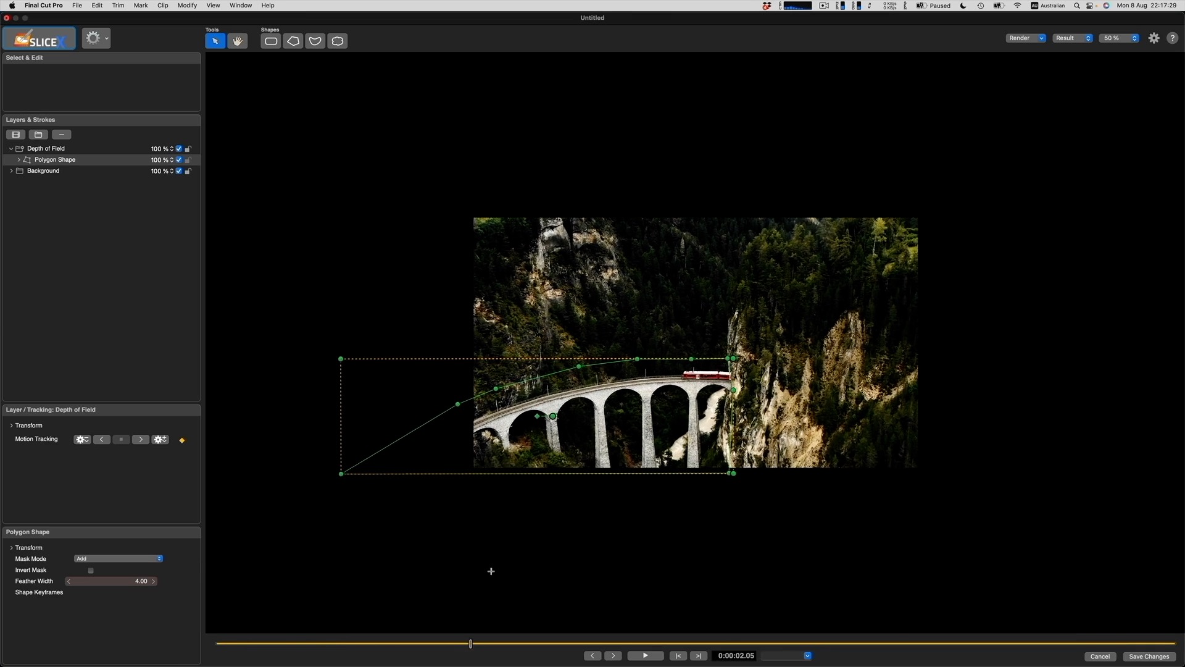
Task: Expand the Background layer group
Action: 11,171
